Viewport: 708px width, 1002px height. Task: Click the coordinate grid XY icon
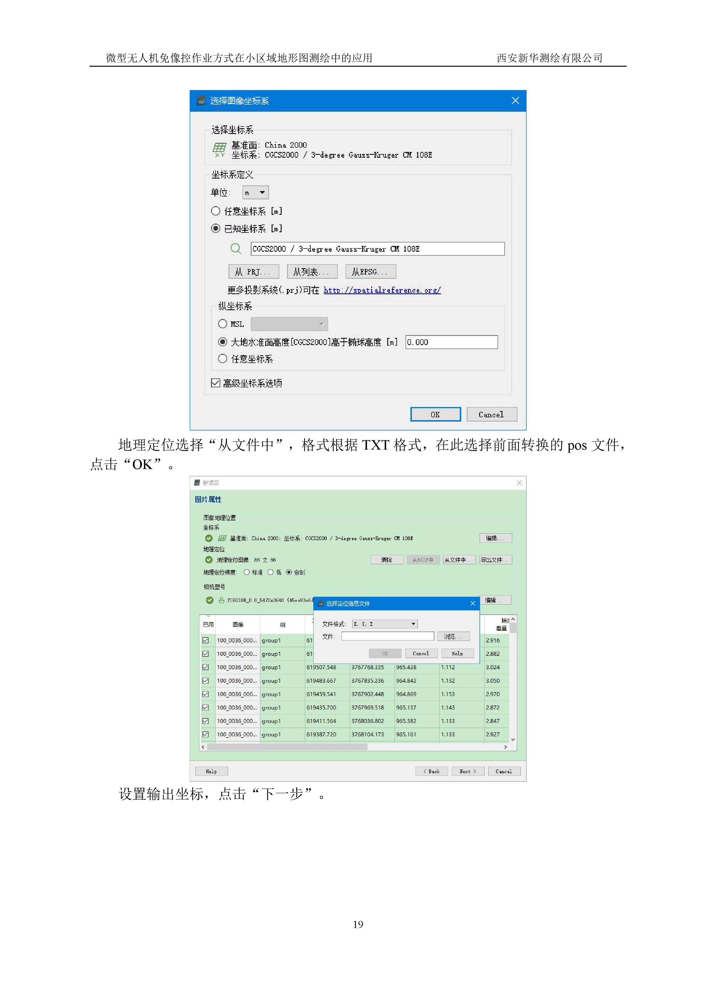pyautogui.click(x=219, y=150)
